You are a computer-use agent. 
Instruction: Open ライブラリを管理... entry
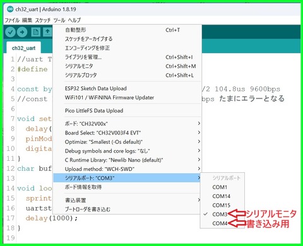[127, 57]
